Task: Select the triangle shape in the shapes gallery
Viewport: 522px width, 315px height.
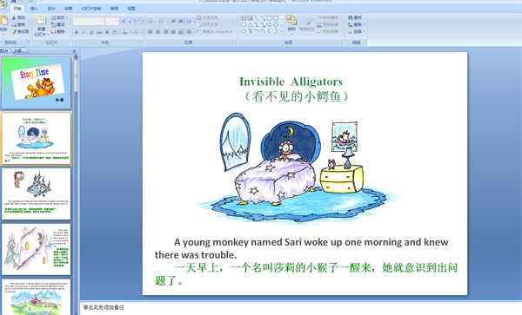Action: pos(250,24)
